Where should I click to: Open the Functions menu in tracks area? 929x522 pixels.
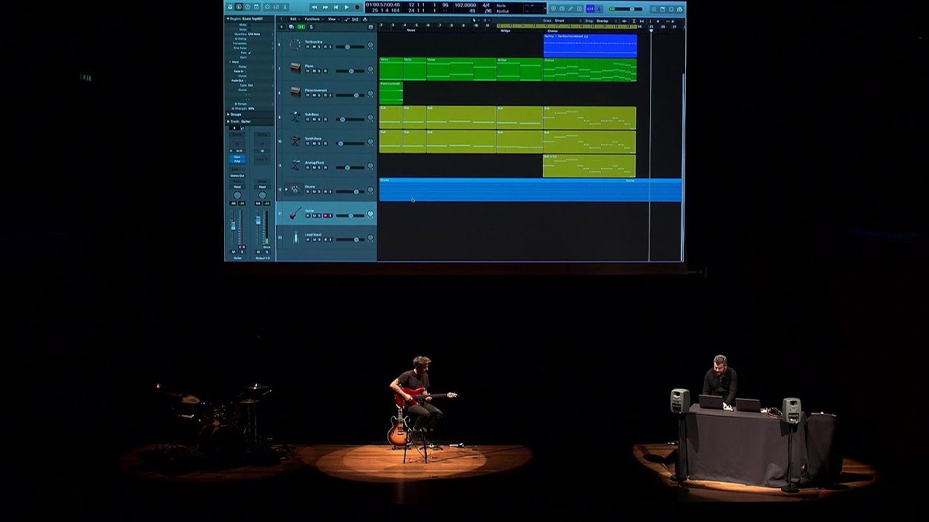(312, 19)
